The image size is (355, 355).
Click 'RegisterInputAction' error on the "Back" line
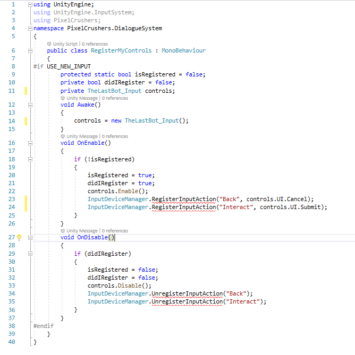pyautogui.click(x=184, y=199)
